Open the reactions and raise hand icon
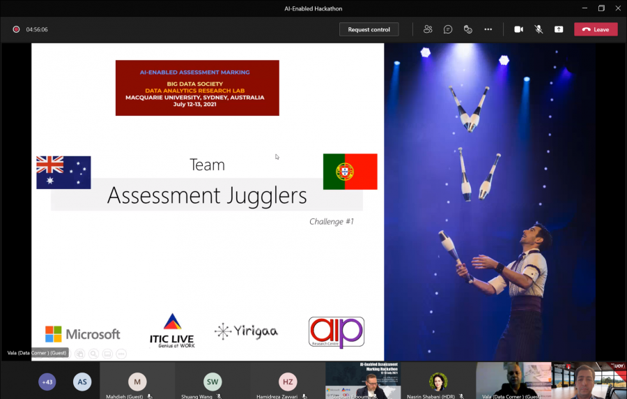The height and width of the screenshot is (399, 627). [468, 29]
